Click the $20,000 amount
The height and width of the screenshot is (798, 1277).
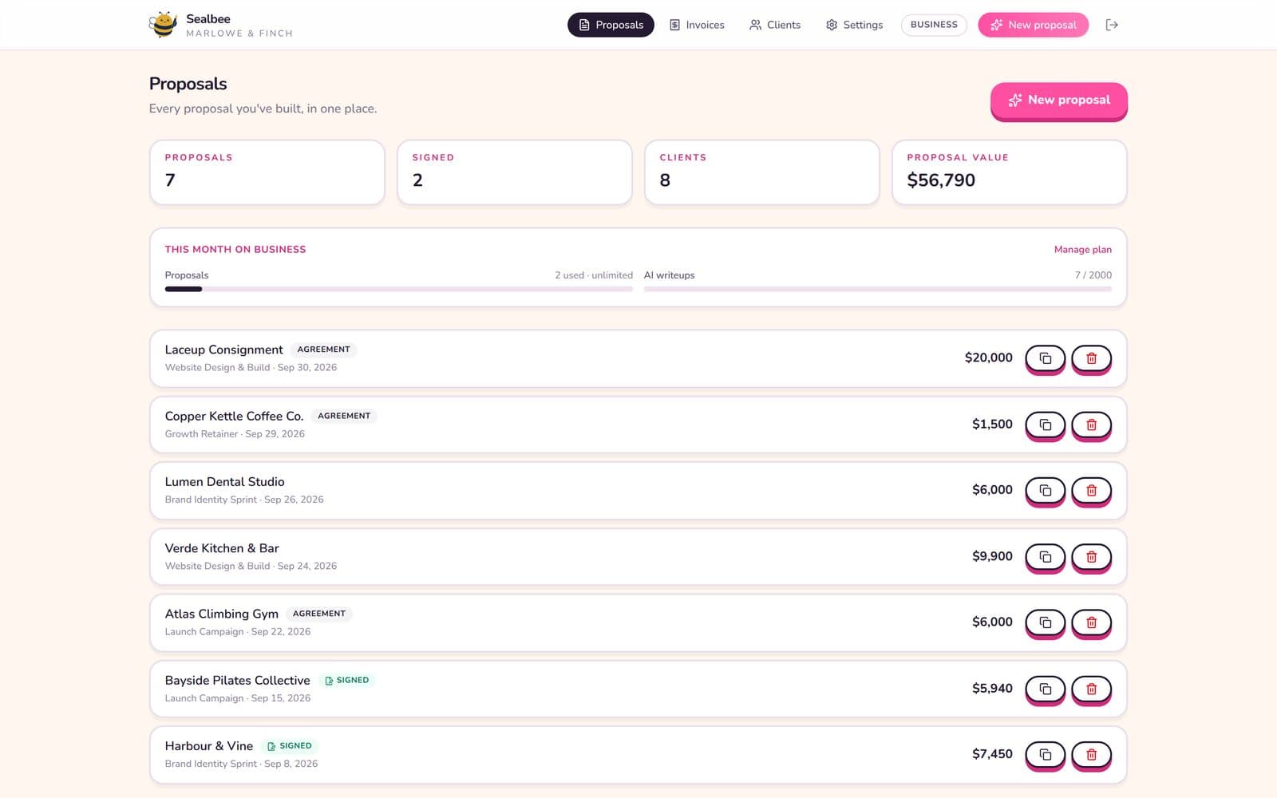tap(988, 358)
